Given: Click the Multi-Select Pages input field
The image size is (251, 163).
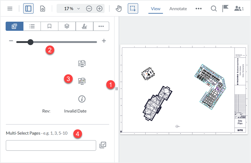Looking at the screenshot, I should pos(51,145).
